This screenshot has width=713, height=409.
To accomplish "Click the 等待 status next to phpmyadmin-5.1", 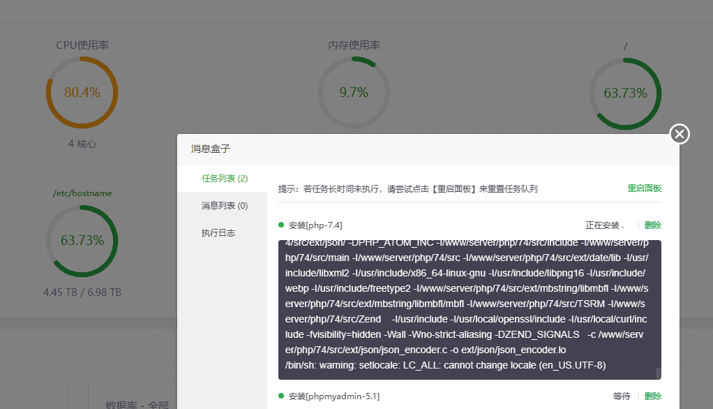I will [x=621, y=395].
